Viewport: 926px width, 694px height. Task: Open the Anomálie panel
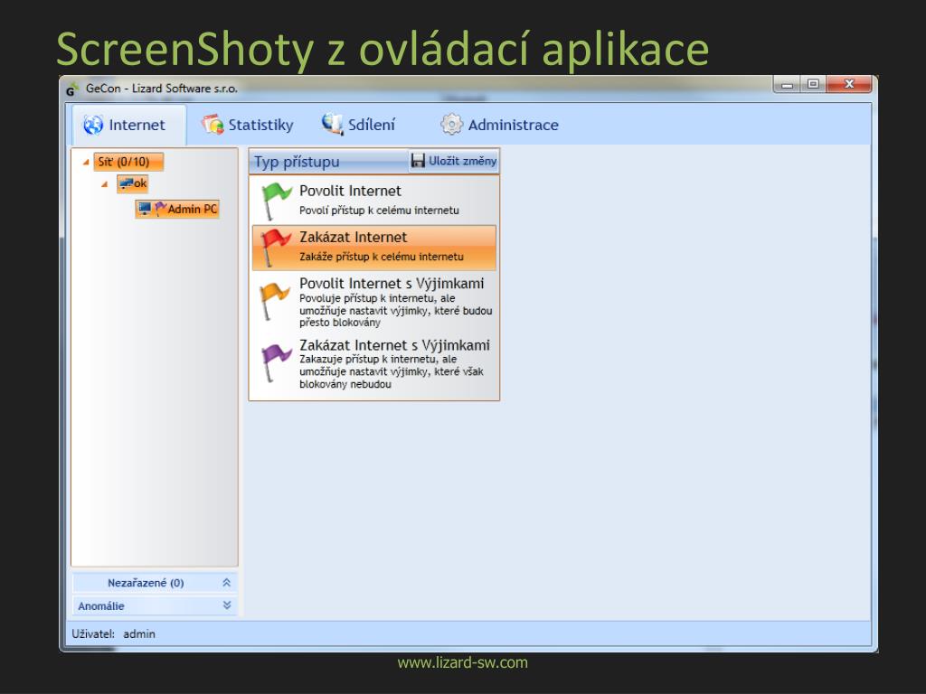(x=155, y=605)
